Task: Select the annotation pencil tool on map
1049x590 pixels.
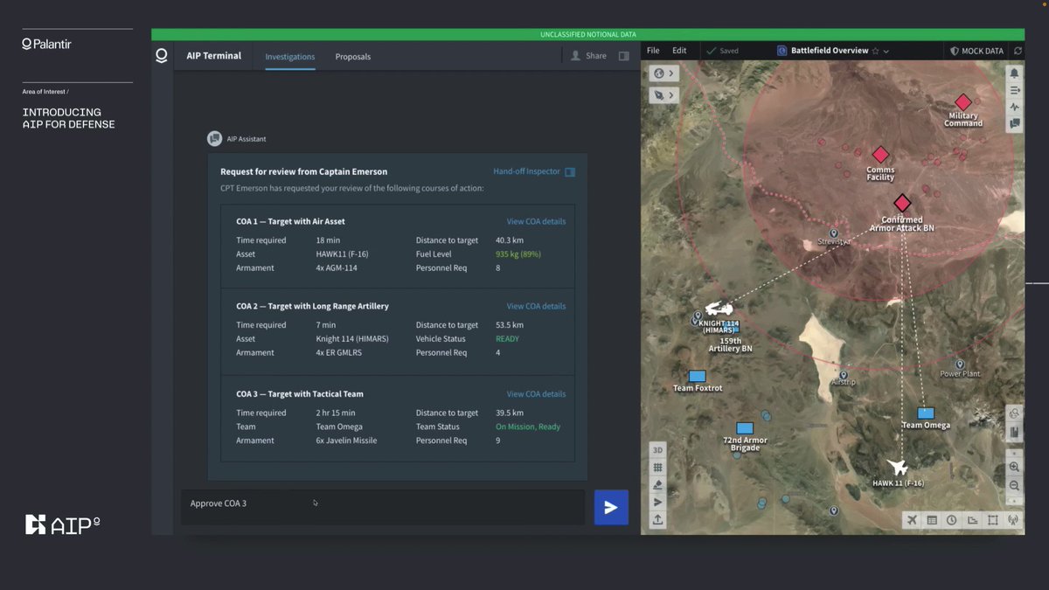Action: tap(658, 485)
